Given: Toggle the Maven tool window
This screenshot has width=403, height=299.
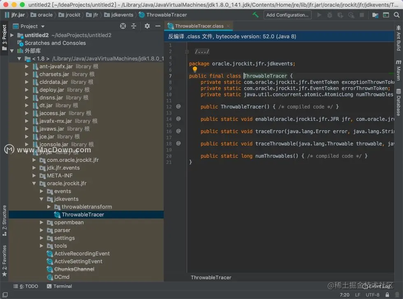Looking at the screenshot, I should tap(398, 70).
